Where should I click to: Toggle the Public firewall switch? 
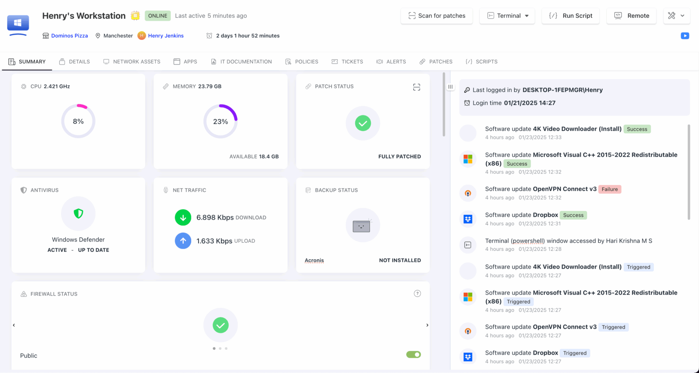[x=413, y=355]
